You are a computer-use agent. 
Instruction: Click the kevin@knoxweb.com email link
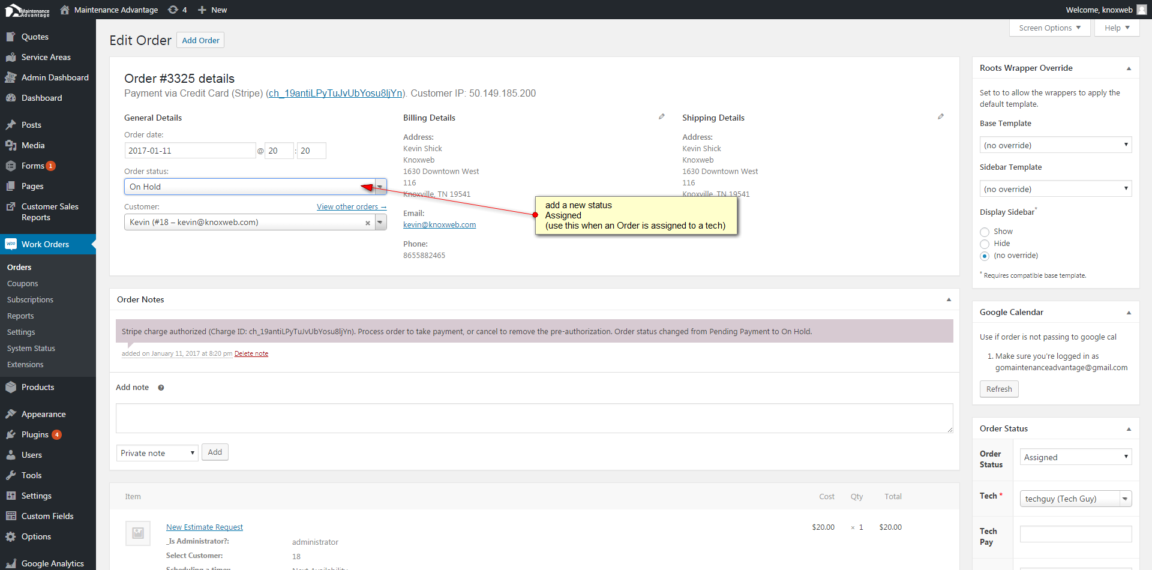pos(439,225)
